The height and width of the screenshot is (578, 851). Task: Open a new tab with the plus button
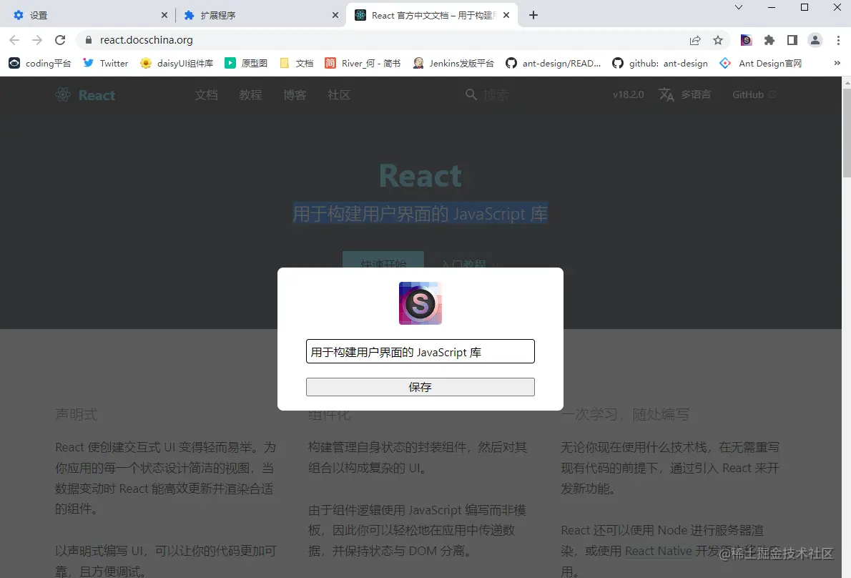click(533, 15)
